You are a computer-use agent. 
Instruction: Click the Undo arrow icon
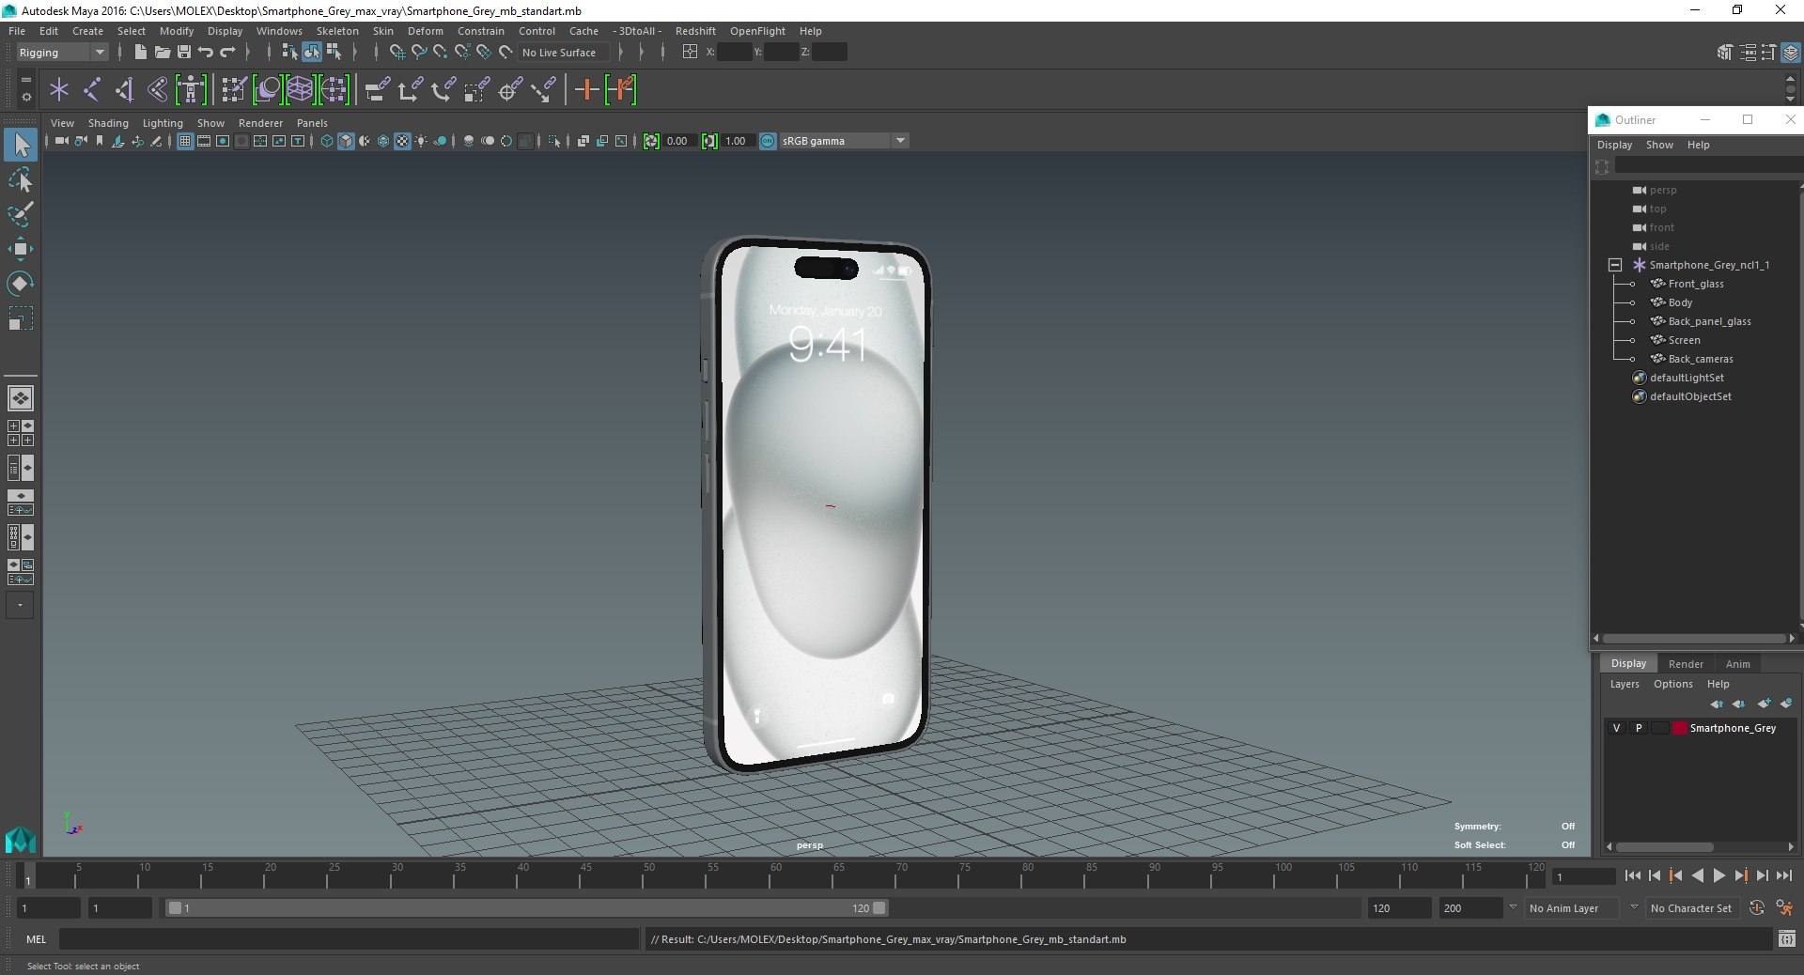coord(206,52)
